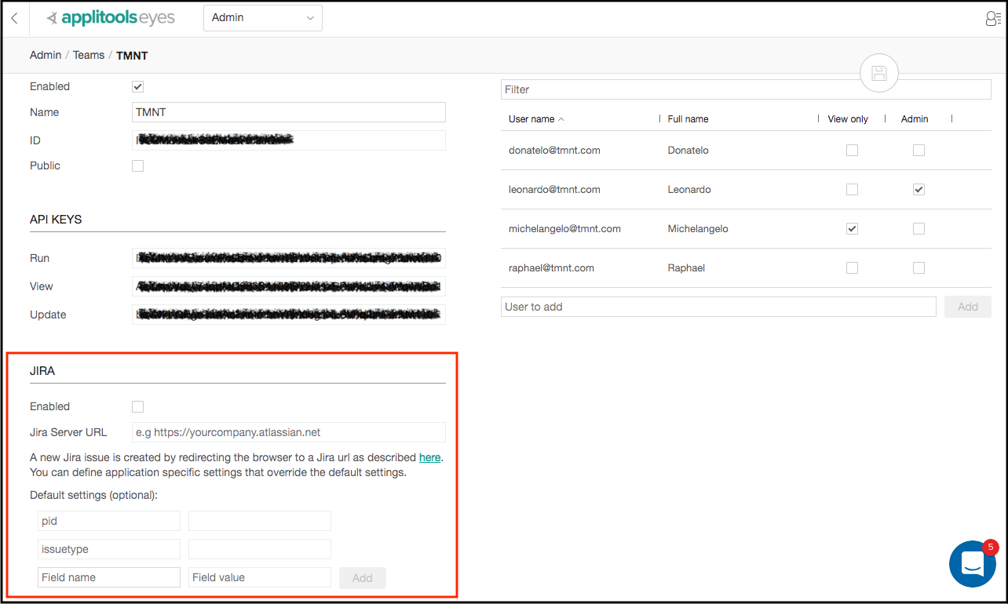This screenshot has height=604, width=1008.
Task: Check View only for donatelo@tmnt.com
Action: [x=852, y=150]
